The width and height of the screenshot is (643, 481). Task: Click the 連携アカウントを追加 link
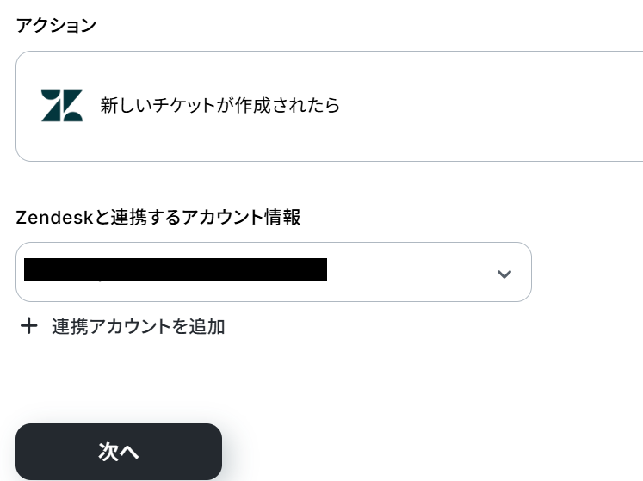[x=138, y=326]
